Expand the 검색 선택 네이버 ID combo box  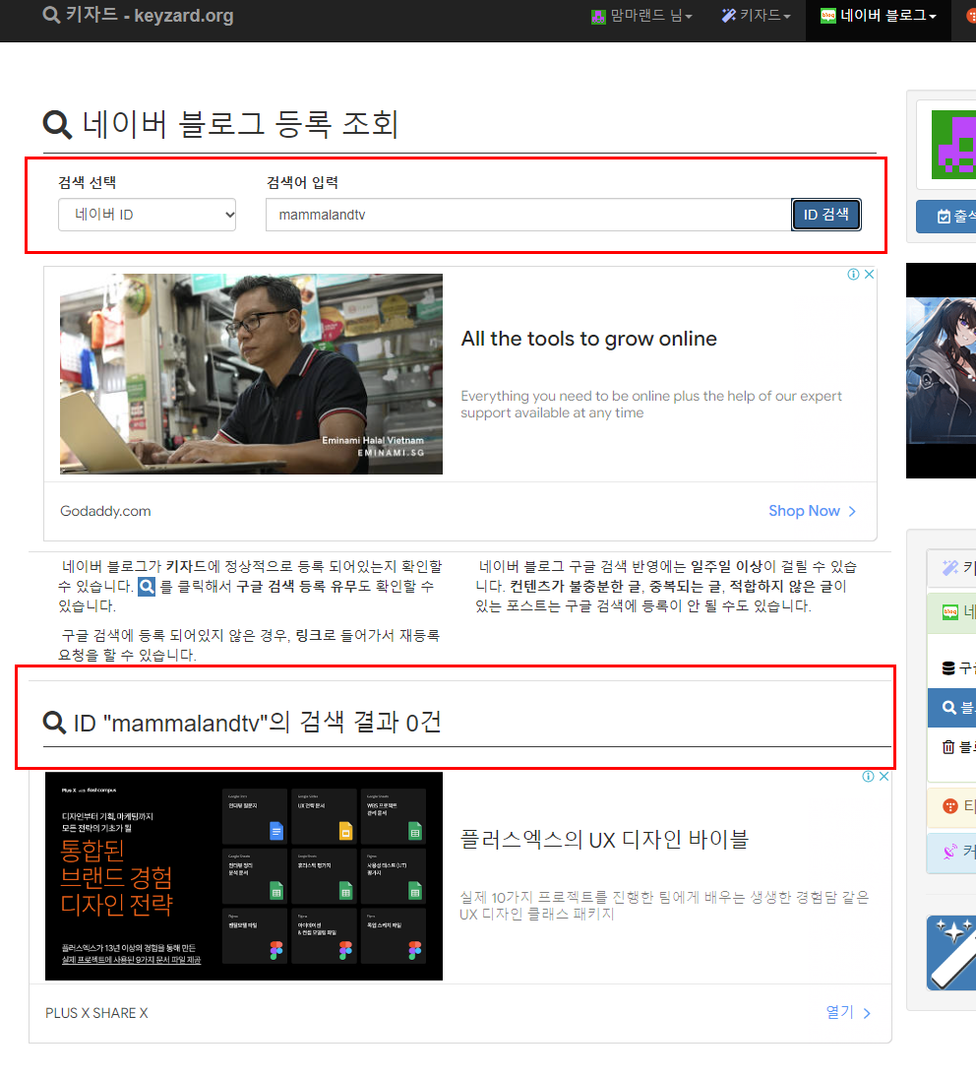click(147, 215)
